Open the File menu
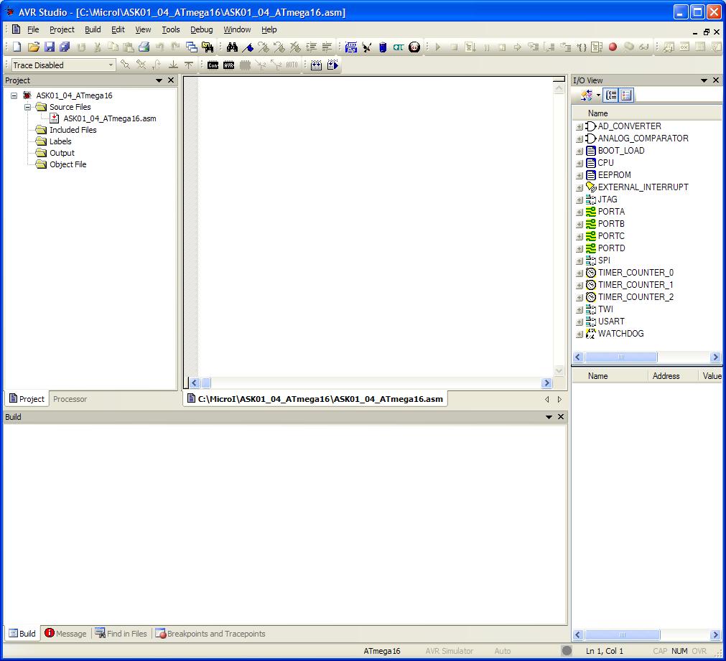 (x=33, y=29)
